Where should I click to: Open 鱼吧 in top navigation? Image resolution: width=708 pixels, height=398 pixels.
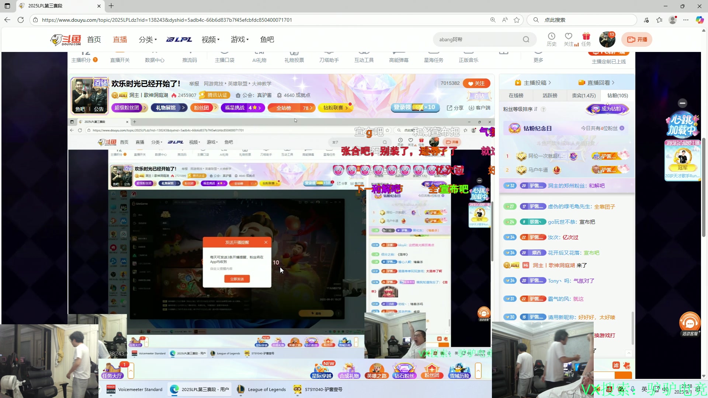click(267, 39)
